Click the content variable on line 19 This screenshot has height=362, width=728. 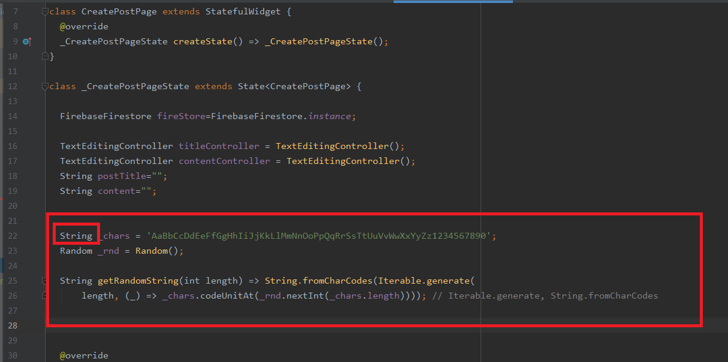(116, 191)
